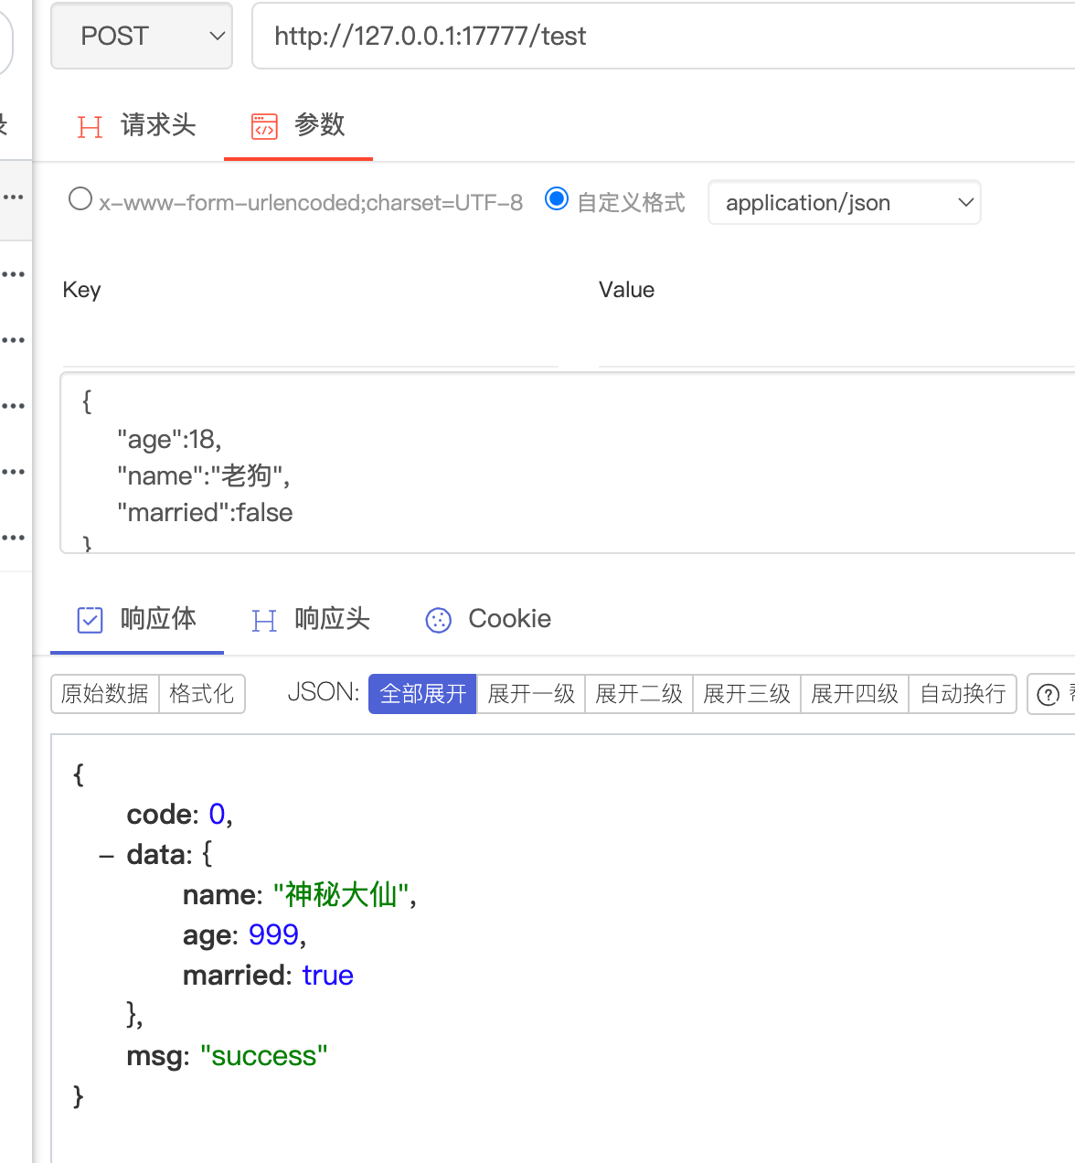The image size is (1075, 1163).
Task: Click the response body checkmark icon
Action: (90, 620)
